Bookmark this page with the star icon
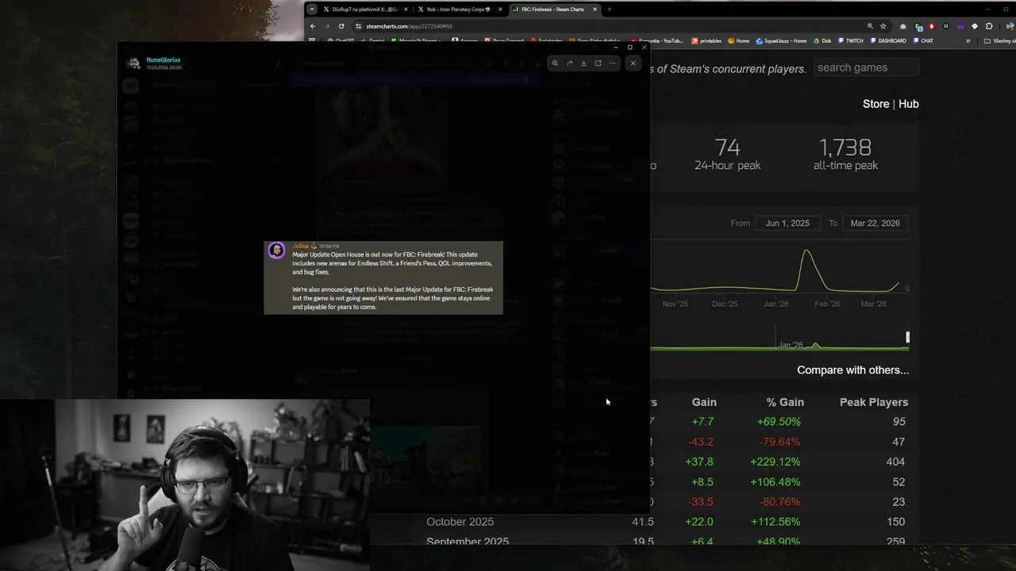 (x=883, y=26)
